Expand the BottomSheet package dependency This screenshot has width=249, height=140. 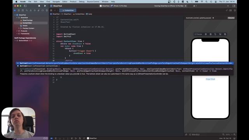point(15,40)
